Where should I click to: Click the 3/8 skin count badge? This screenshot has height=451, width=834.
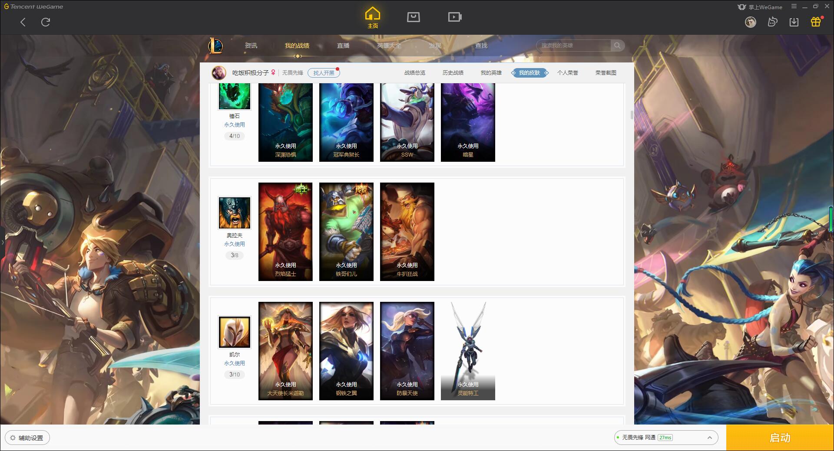tap(235, 255)
